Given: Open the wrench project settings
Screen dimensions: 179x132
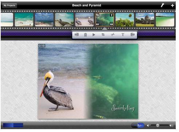Looking at the screenshot, I should (162, 5).
